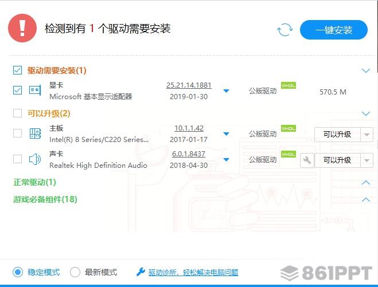This screenshot has height=287, width=378.
Task: Click Intel(R) 8 Series/C220 Series device name
Action: click(x=99, y=139)
